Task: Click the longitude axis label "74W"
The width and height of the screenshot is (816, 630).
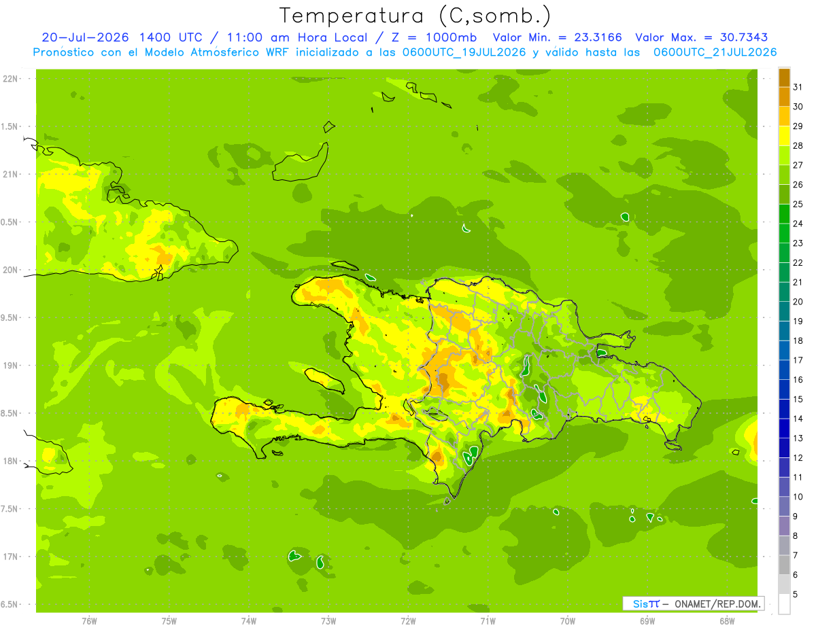Action: click(249, 621)
